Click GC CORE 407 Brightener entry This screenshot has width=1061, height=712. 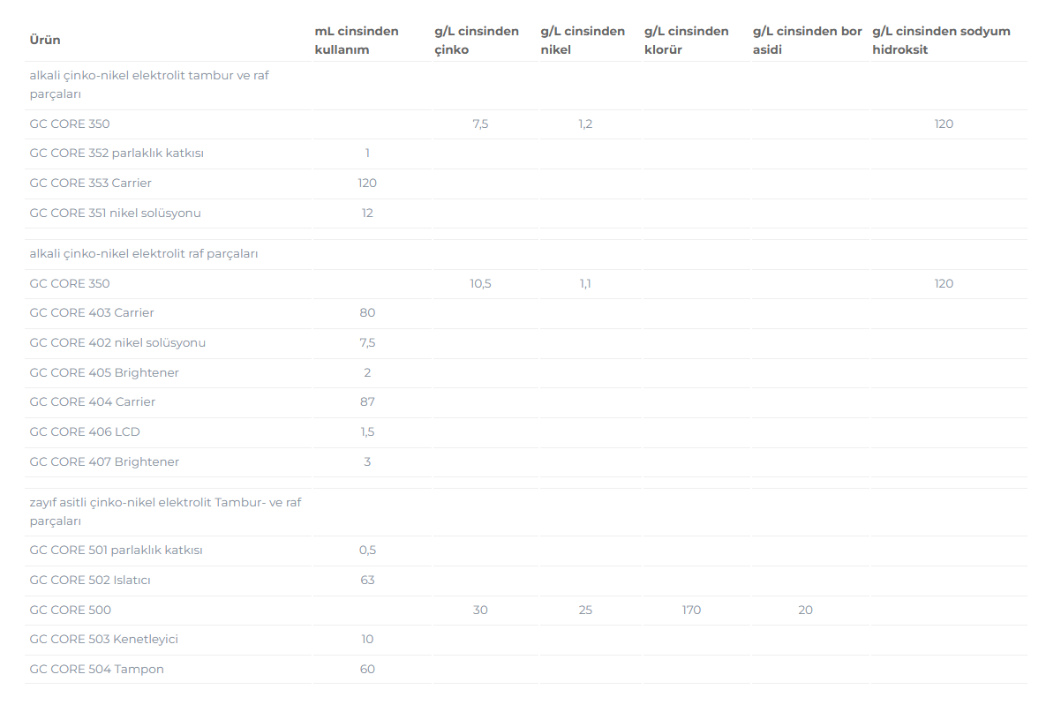click(104, 461)
